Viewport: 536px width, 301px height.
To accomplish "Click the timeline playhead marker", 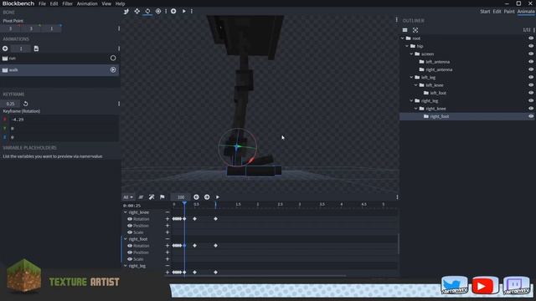I will (x=184, y=204).
